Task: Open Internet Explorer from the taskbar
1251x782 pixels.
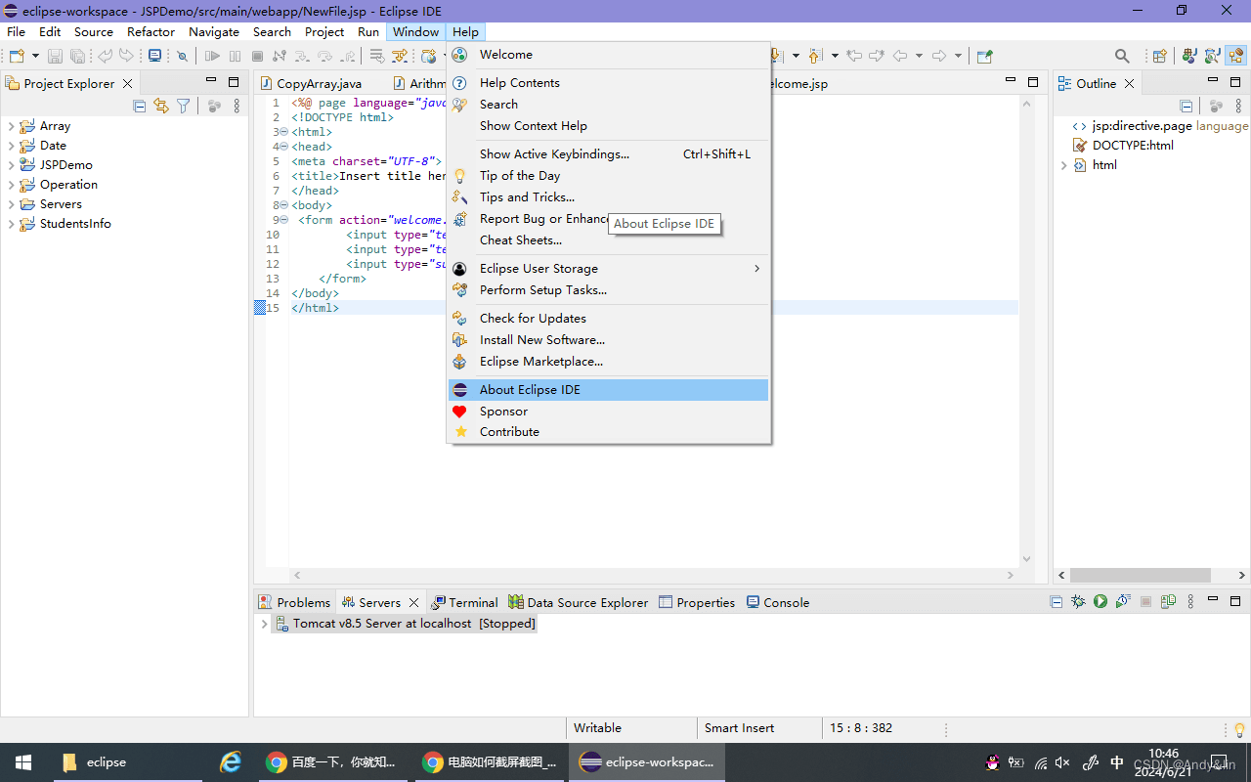Action: [x=231, y=762]
